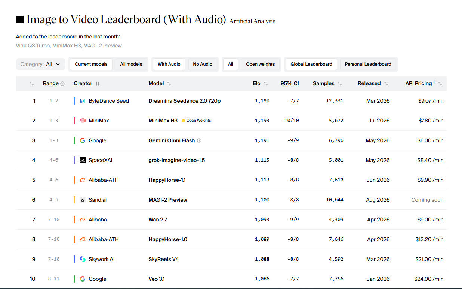462x289 pixels.
Task: Open the Veo 3.1 model link
Action: click(157, 279)
